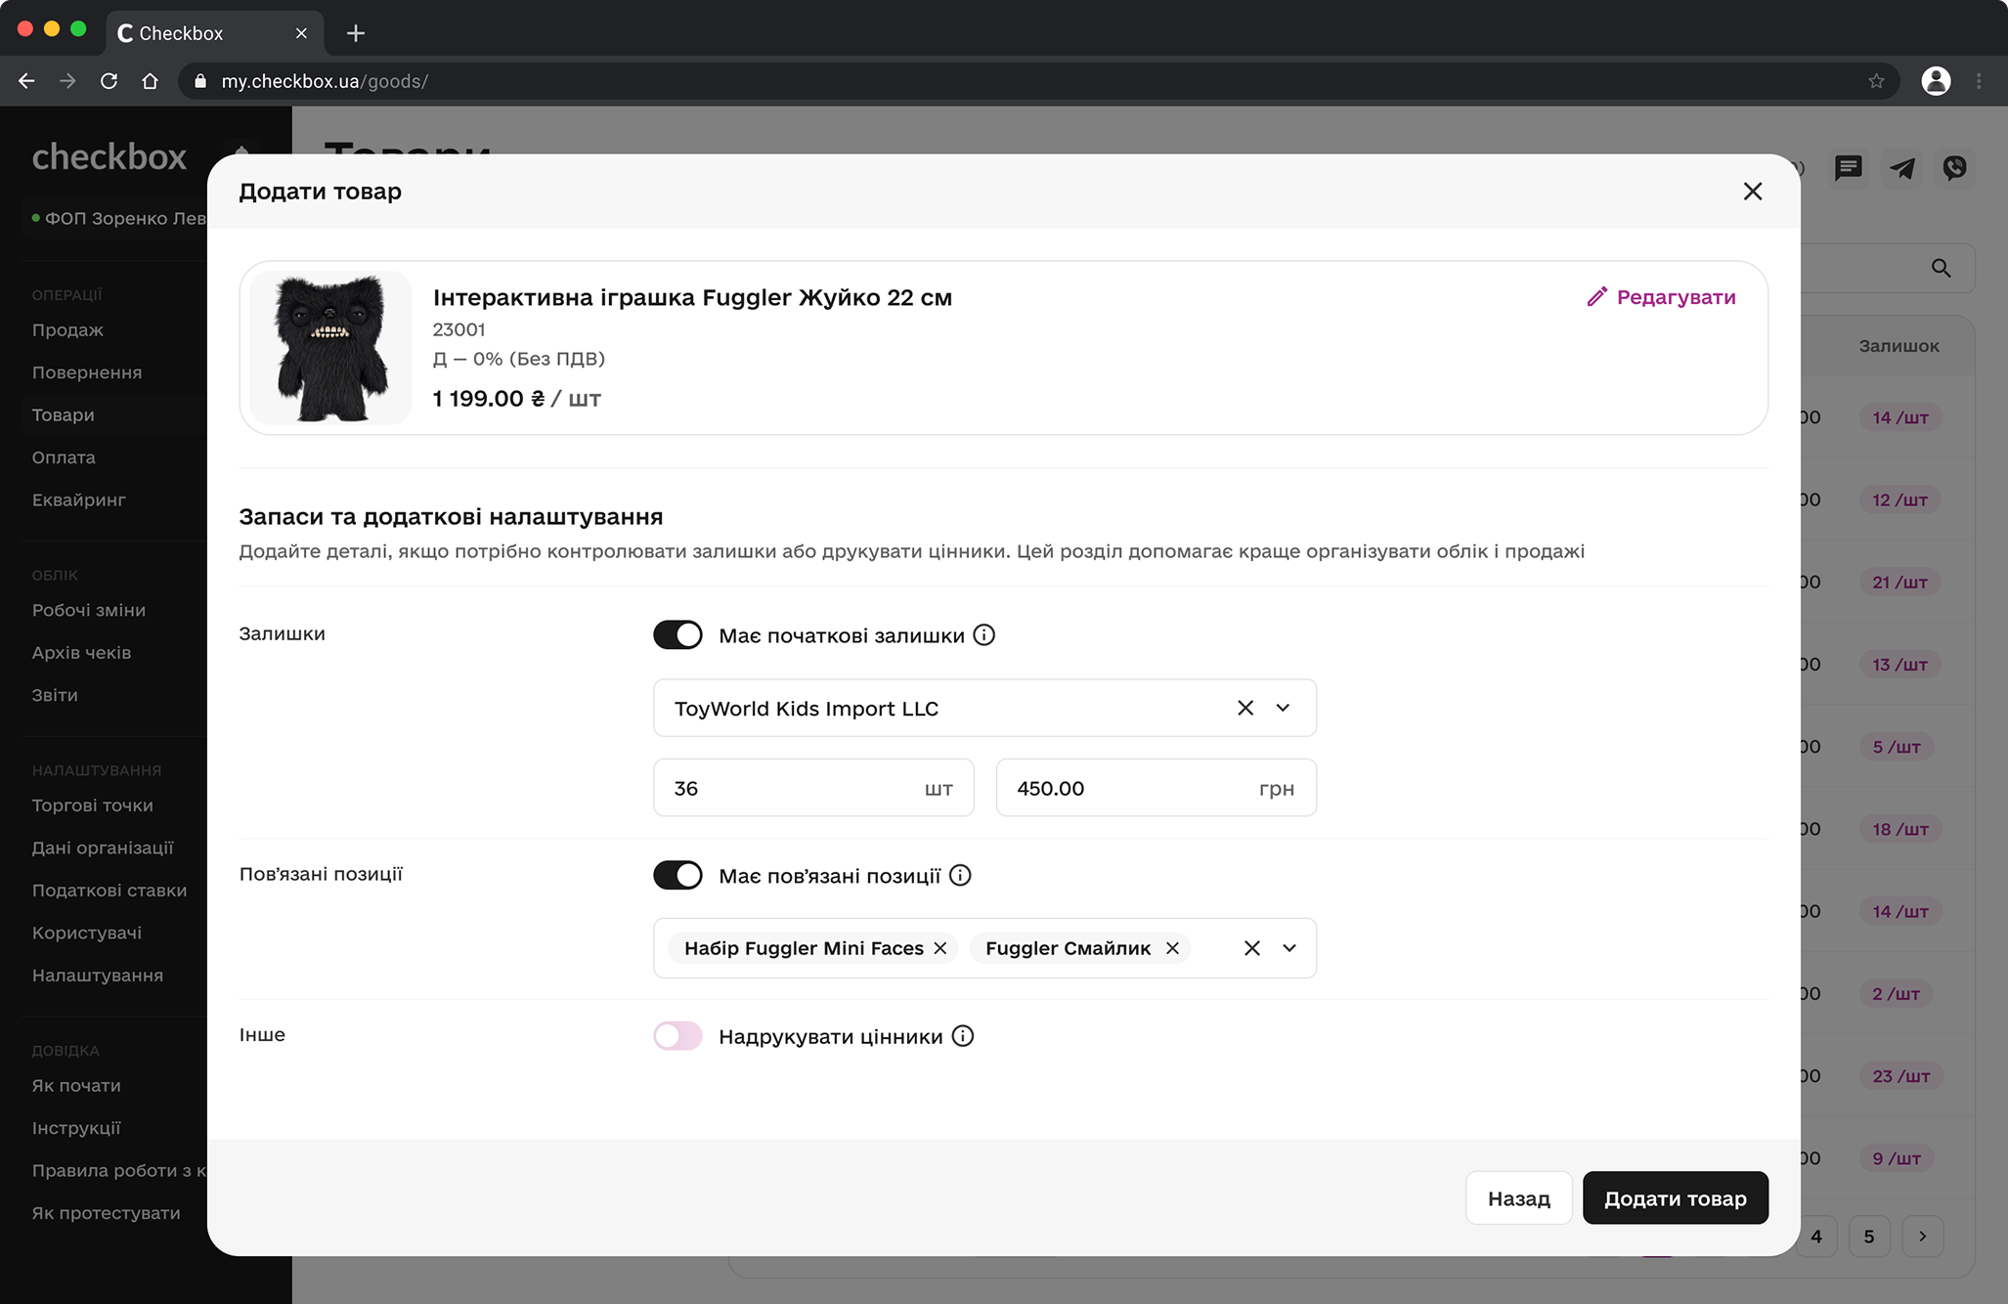The image size is (2008, 1304).
Task: Toggle Має пов'язані позиції switch
Action: [677, 875]
